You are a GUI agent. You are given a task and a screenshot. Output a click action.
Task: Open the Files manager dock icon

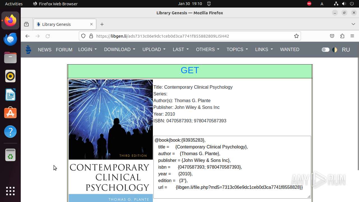click(10, 58)
